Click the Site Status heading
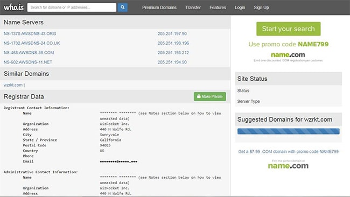 click(252, 79)
